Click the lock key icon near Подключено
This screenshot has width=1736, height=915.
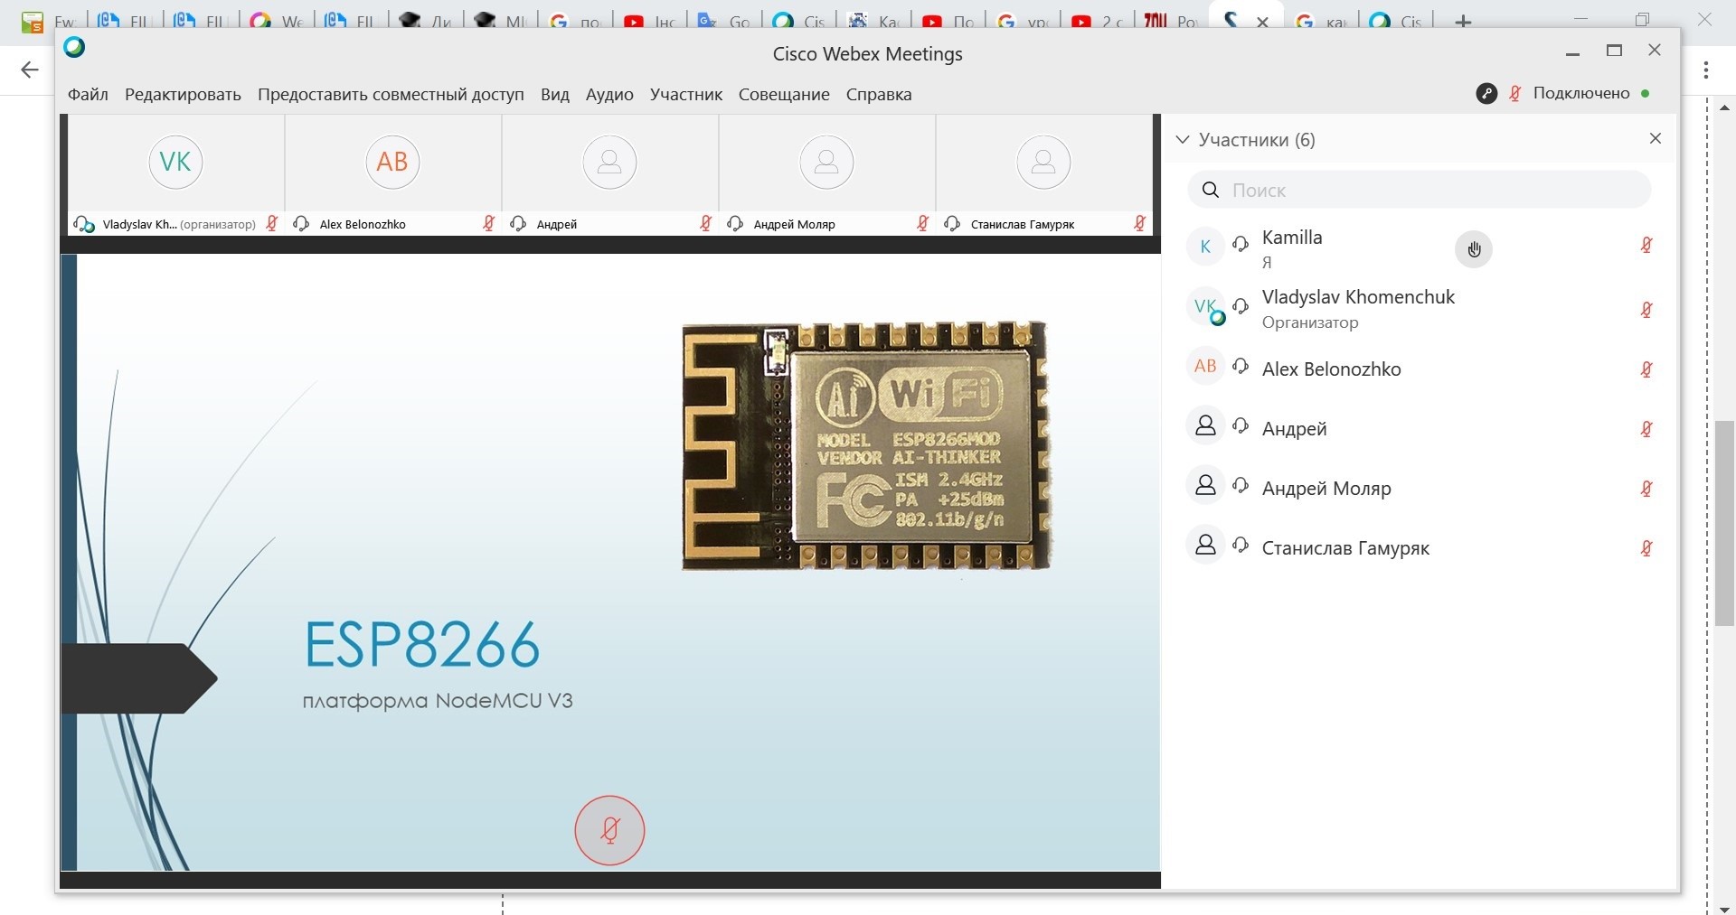1486,93
